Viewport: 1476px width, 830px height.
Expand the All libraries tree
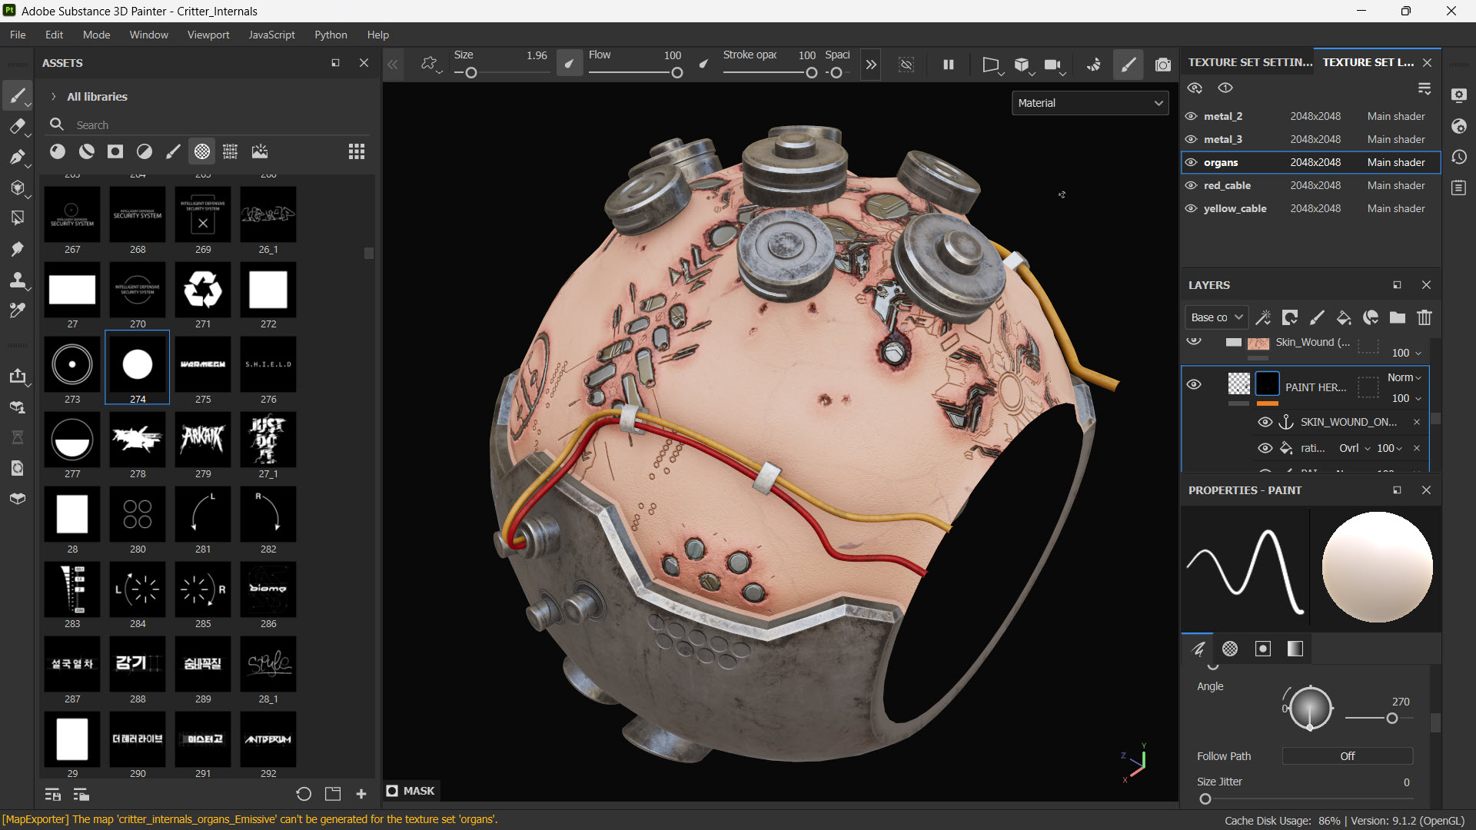coord(53,97)
